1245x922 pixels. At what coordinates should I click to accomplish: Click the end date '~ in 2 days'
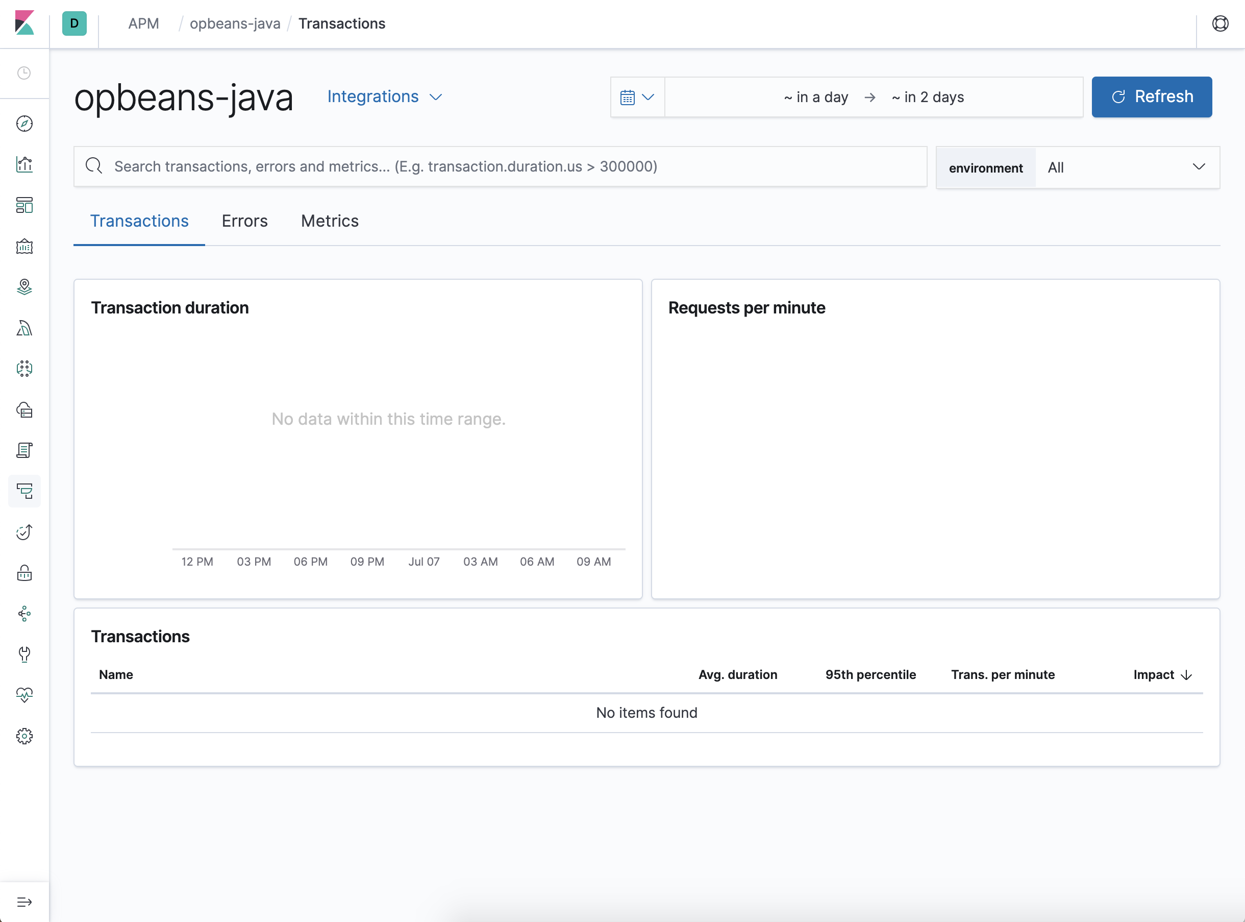click(928, 97)
